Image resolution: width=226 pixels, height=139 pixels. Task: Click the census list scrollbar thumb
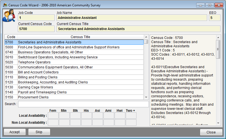[146, 42]
